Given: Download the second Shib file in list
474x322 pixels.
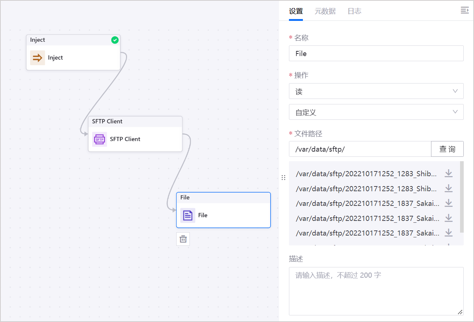Looking at the screenshot, I should (448, 189).
